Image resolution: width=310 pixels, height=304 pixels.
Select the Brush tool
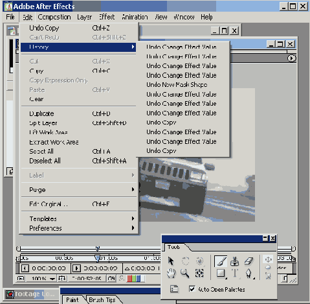tap(221, 261)
